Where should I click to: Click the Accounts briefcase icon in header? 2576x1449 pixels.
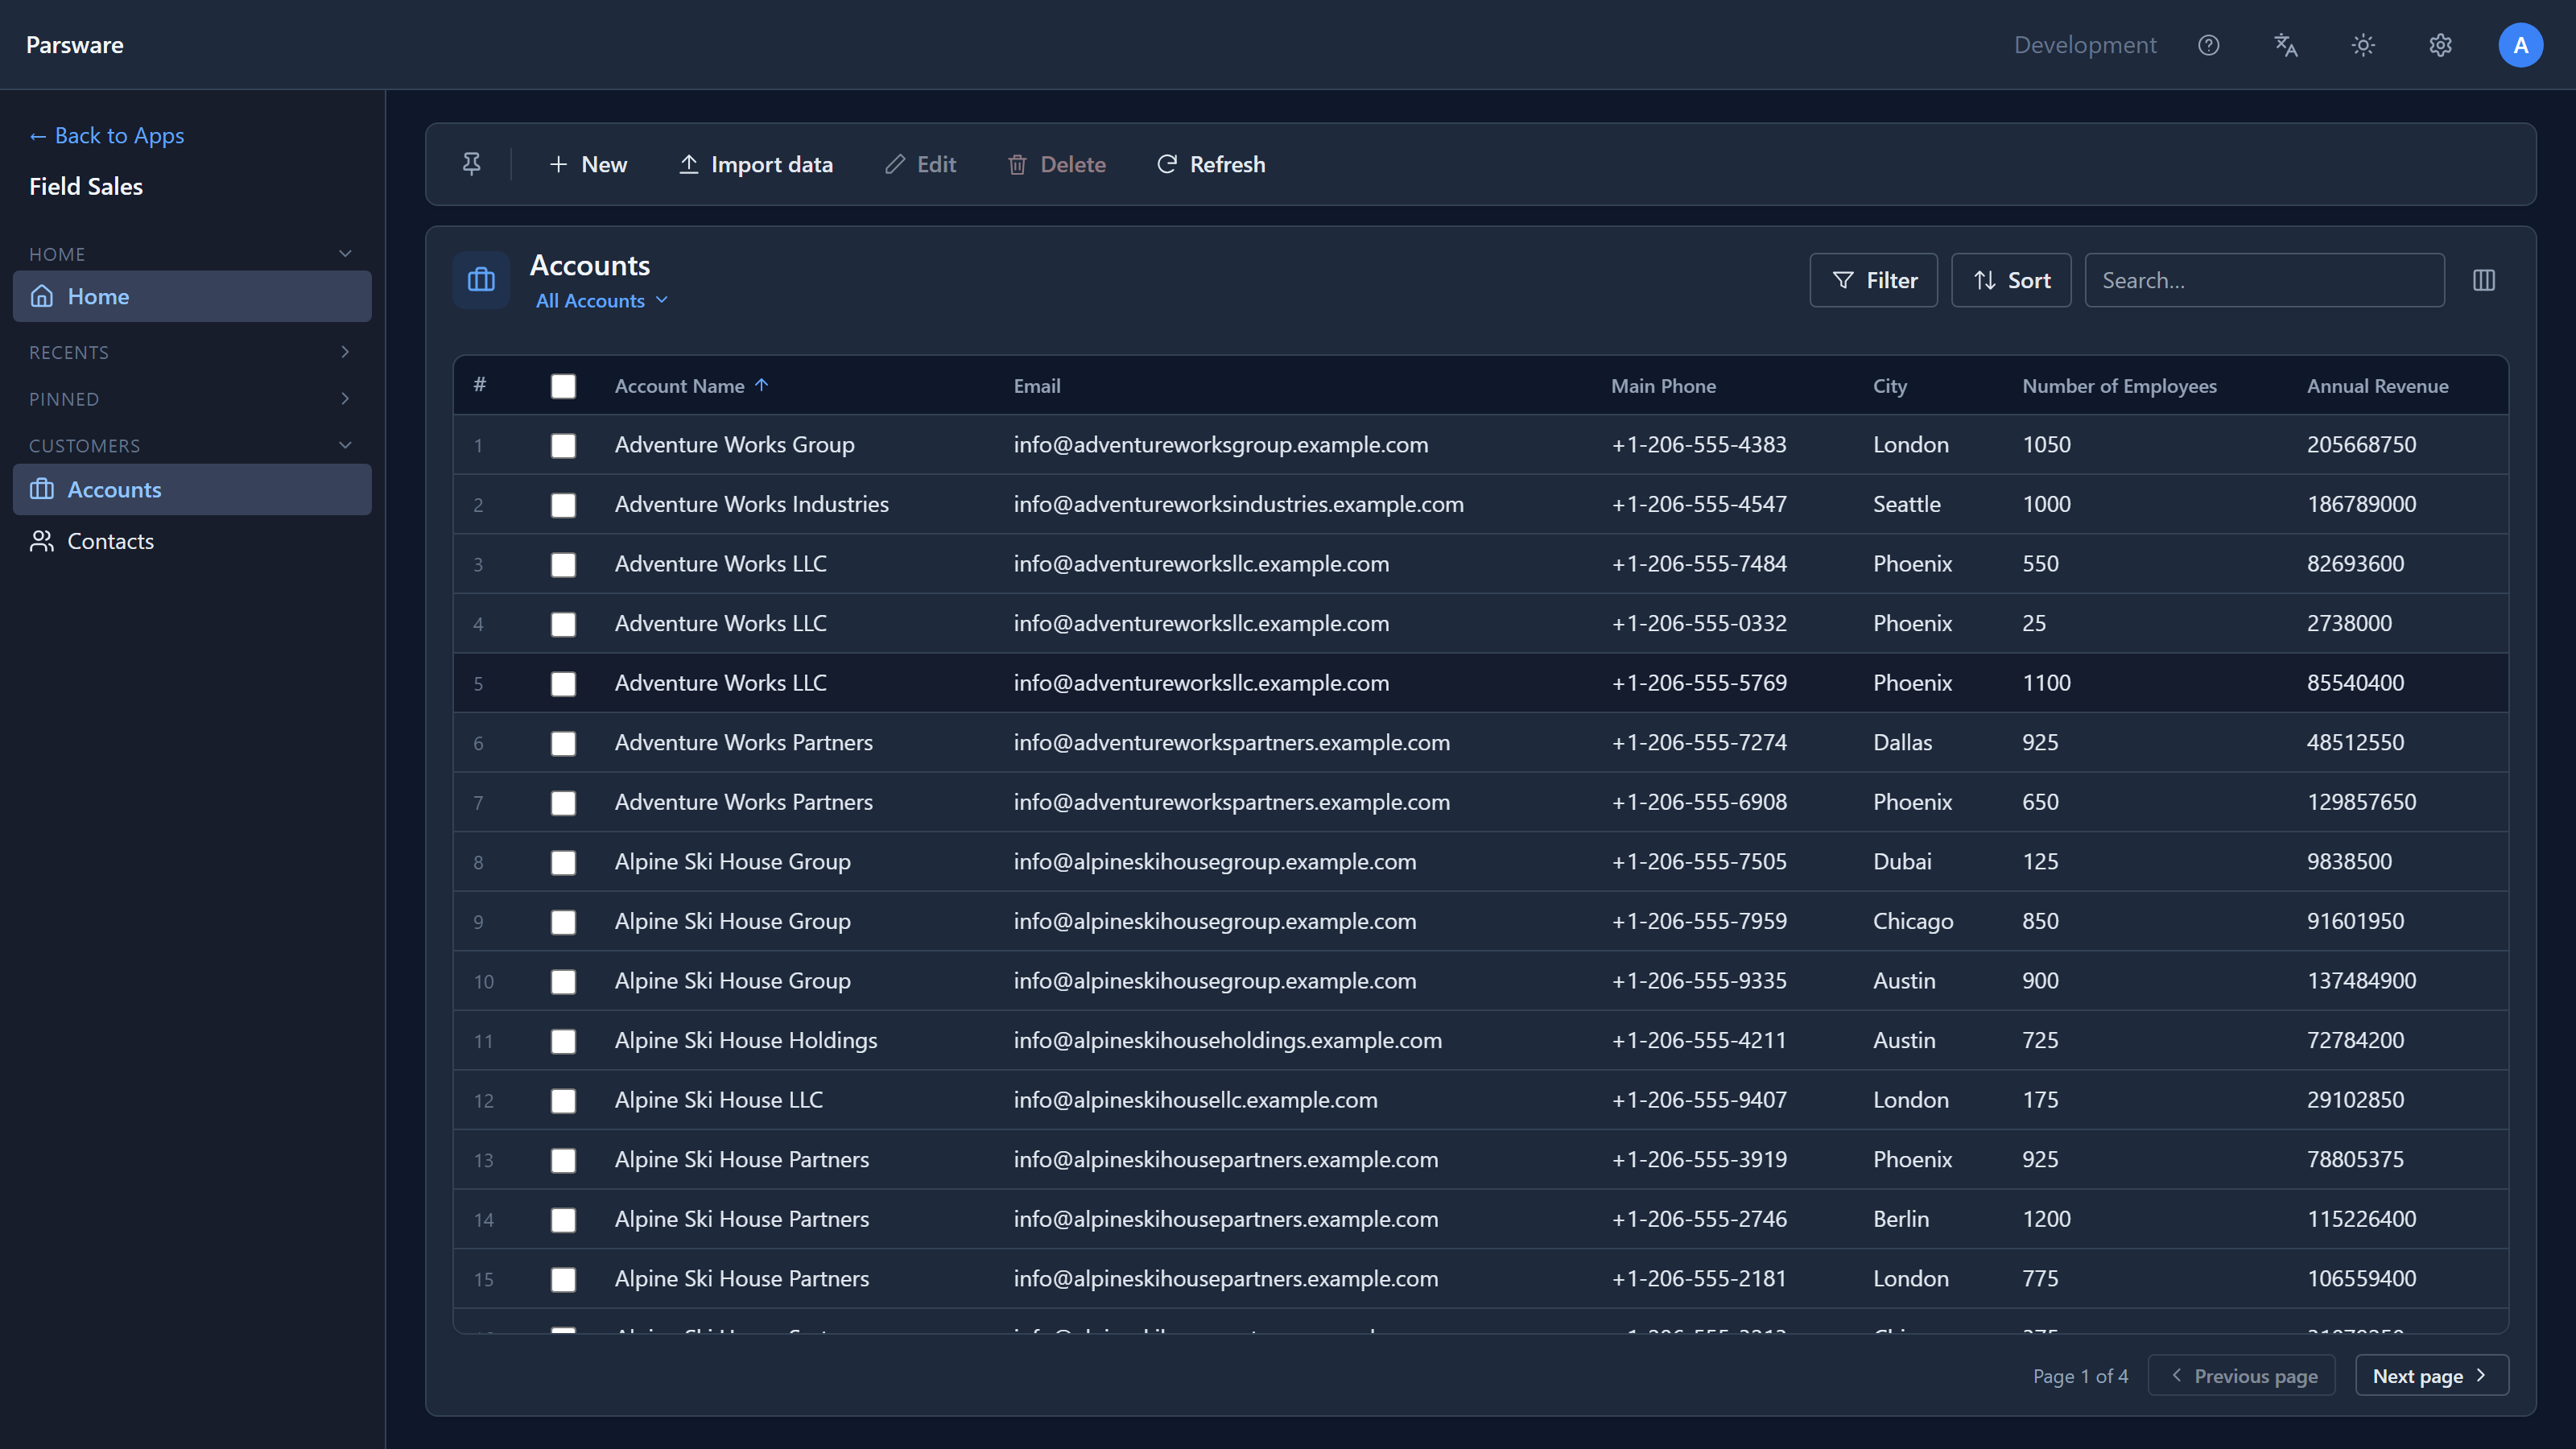click(x=481, y=280)
